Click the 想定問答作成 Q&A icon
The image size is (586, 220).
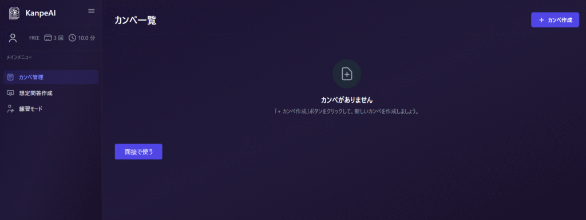10,93
